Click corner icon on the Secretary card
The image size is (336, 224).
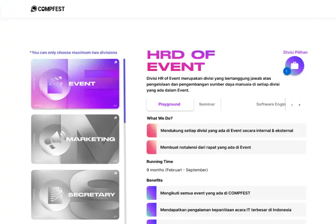pos(115,173)
